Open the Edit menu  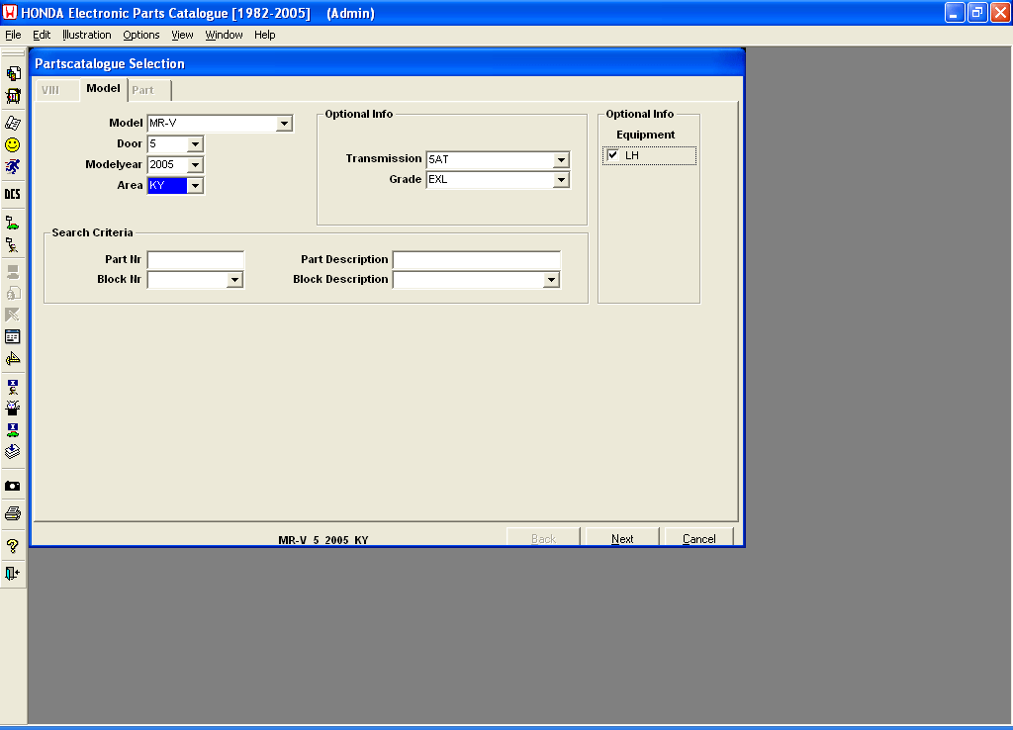(x=42, y=35)
